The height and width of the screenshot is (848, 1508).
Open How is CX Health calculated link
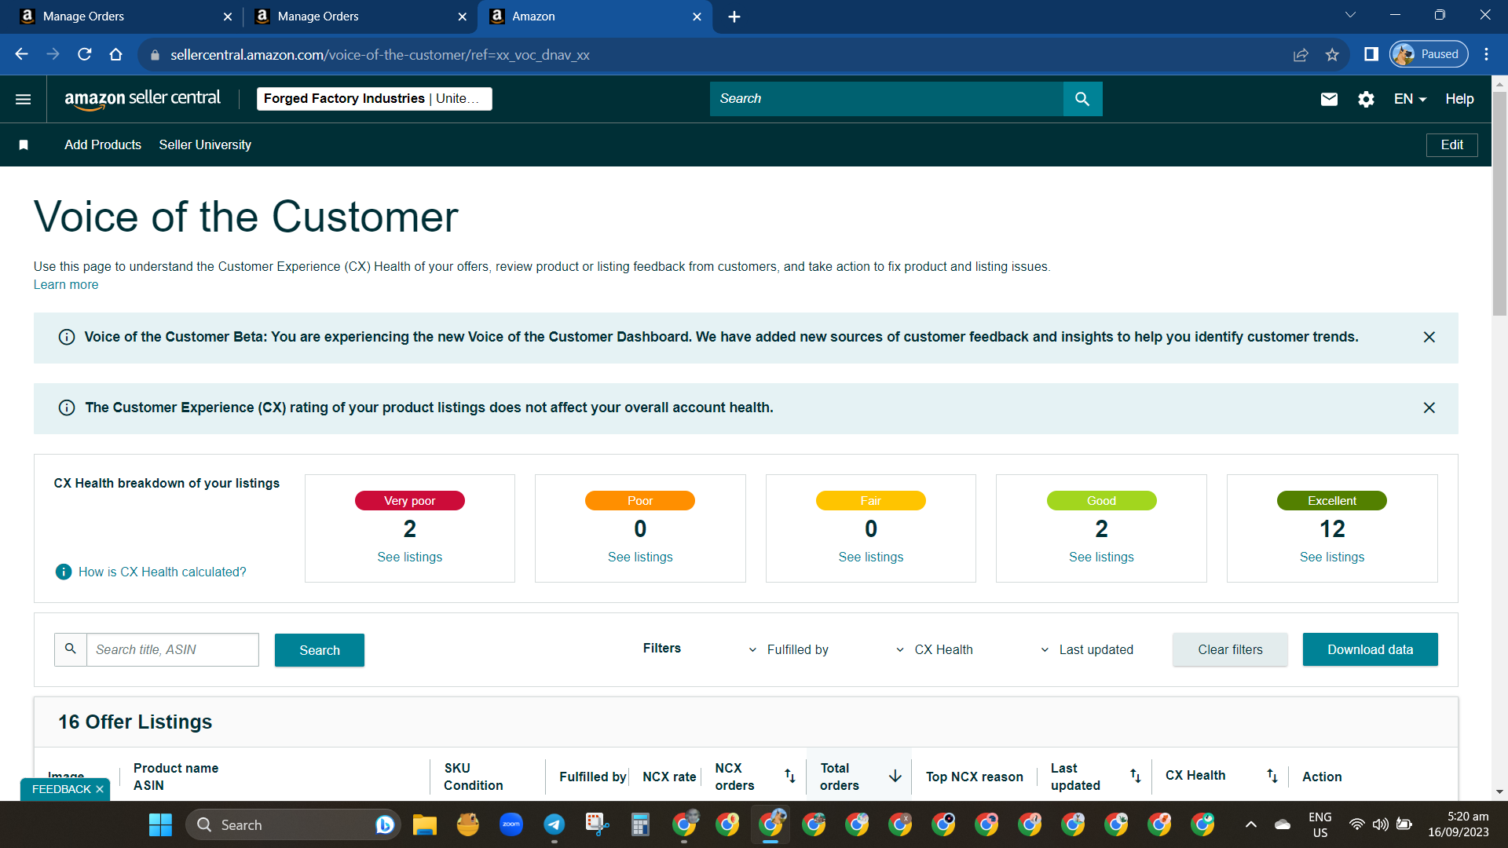tap(163, 572)
